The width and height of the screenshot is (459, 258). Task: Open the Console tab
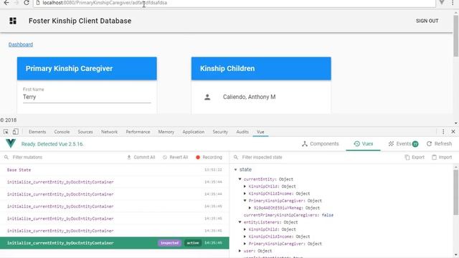(62, 132)
